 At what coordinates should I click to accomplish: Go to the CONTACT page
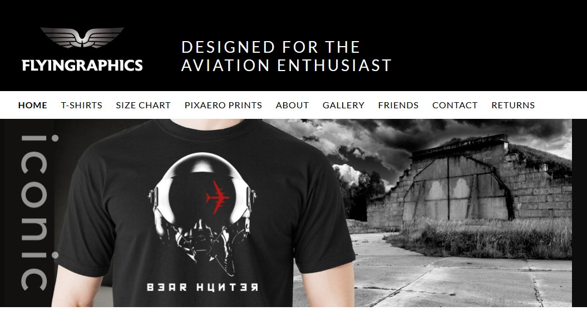455,106
